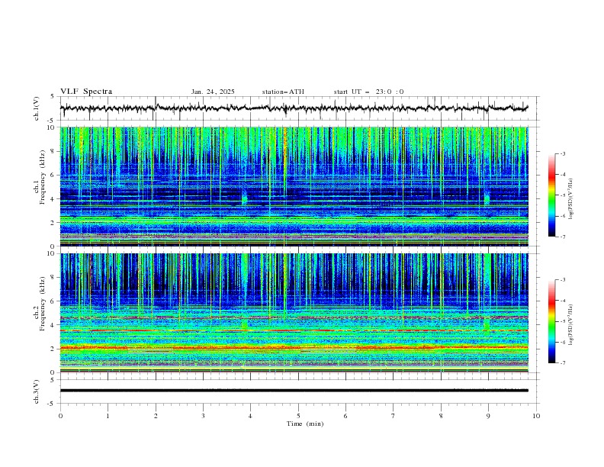This screenshot has height=467, width=604.
Task: Click the 'start UT = 23:0 :0' text
Action: [368, 92]
